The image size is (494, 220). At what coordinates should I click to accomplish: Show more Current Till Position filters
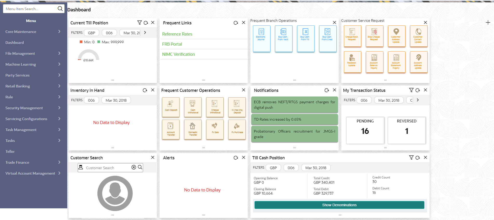(145, 33)
